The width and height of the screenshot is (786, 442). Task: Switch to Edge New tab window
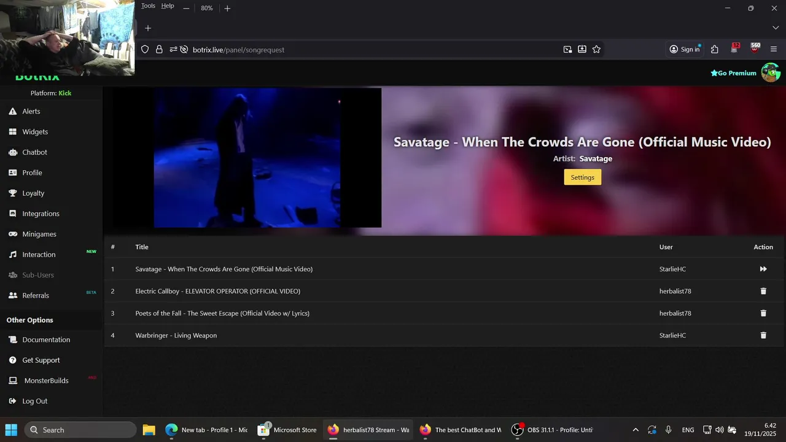click(x=206, y=430)
